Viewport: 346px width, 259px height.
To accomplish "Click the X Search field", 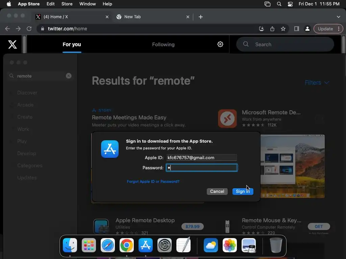I will pyautogui.click(x=285, y=44).
